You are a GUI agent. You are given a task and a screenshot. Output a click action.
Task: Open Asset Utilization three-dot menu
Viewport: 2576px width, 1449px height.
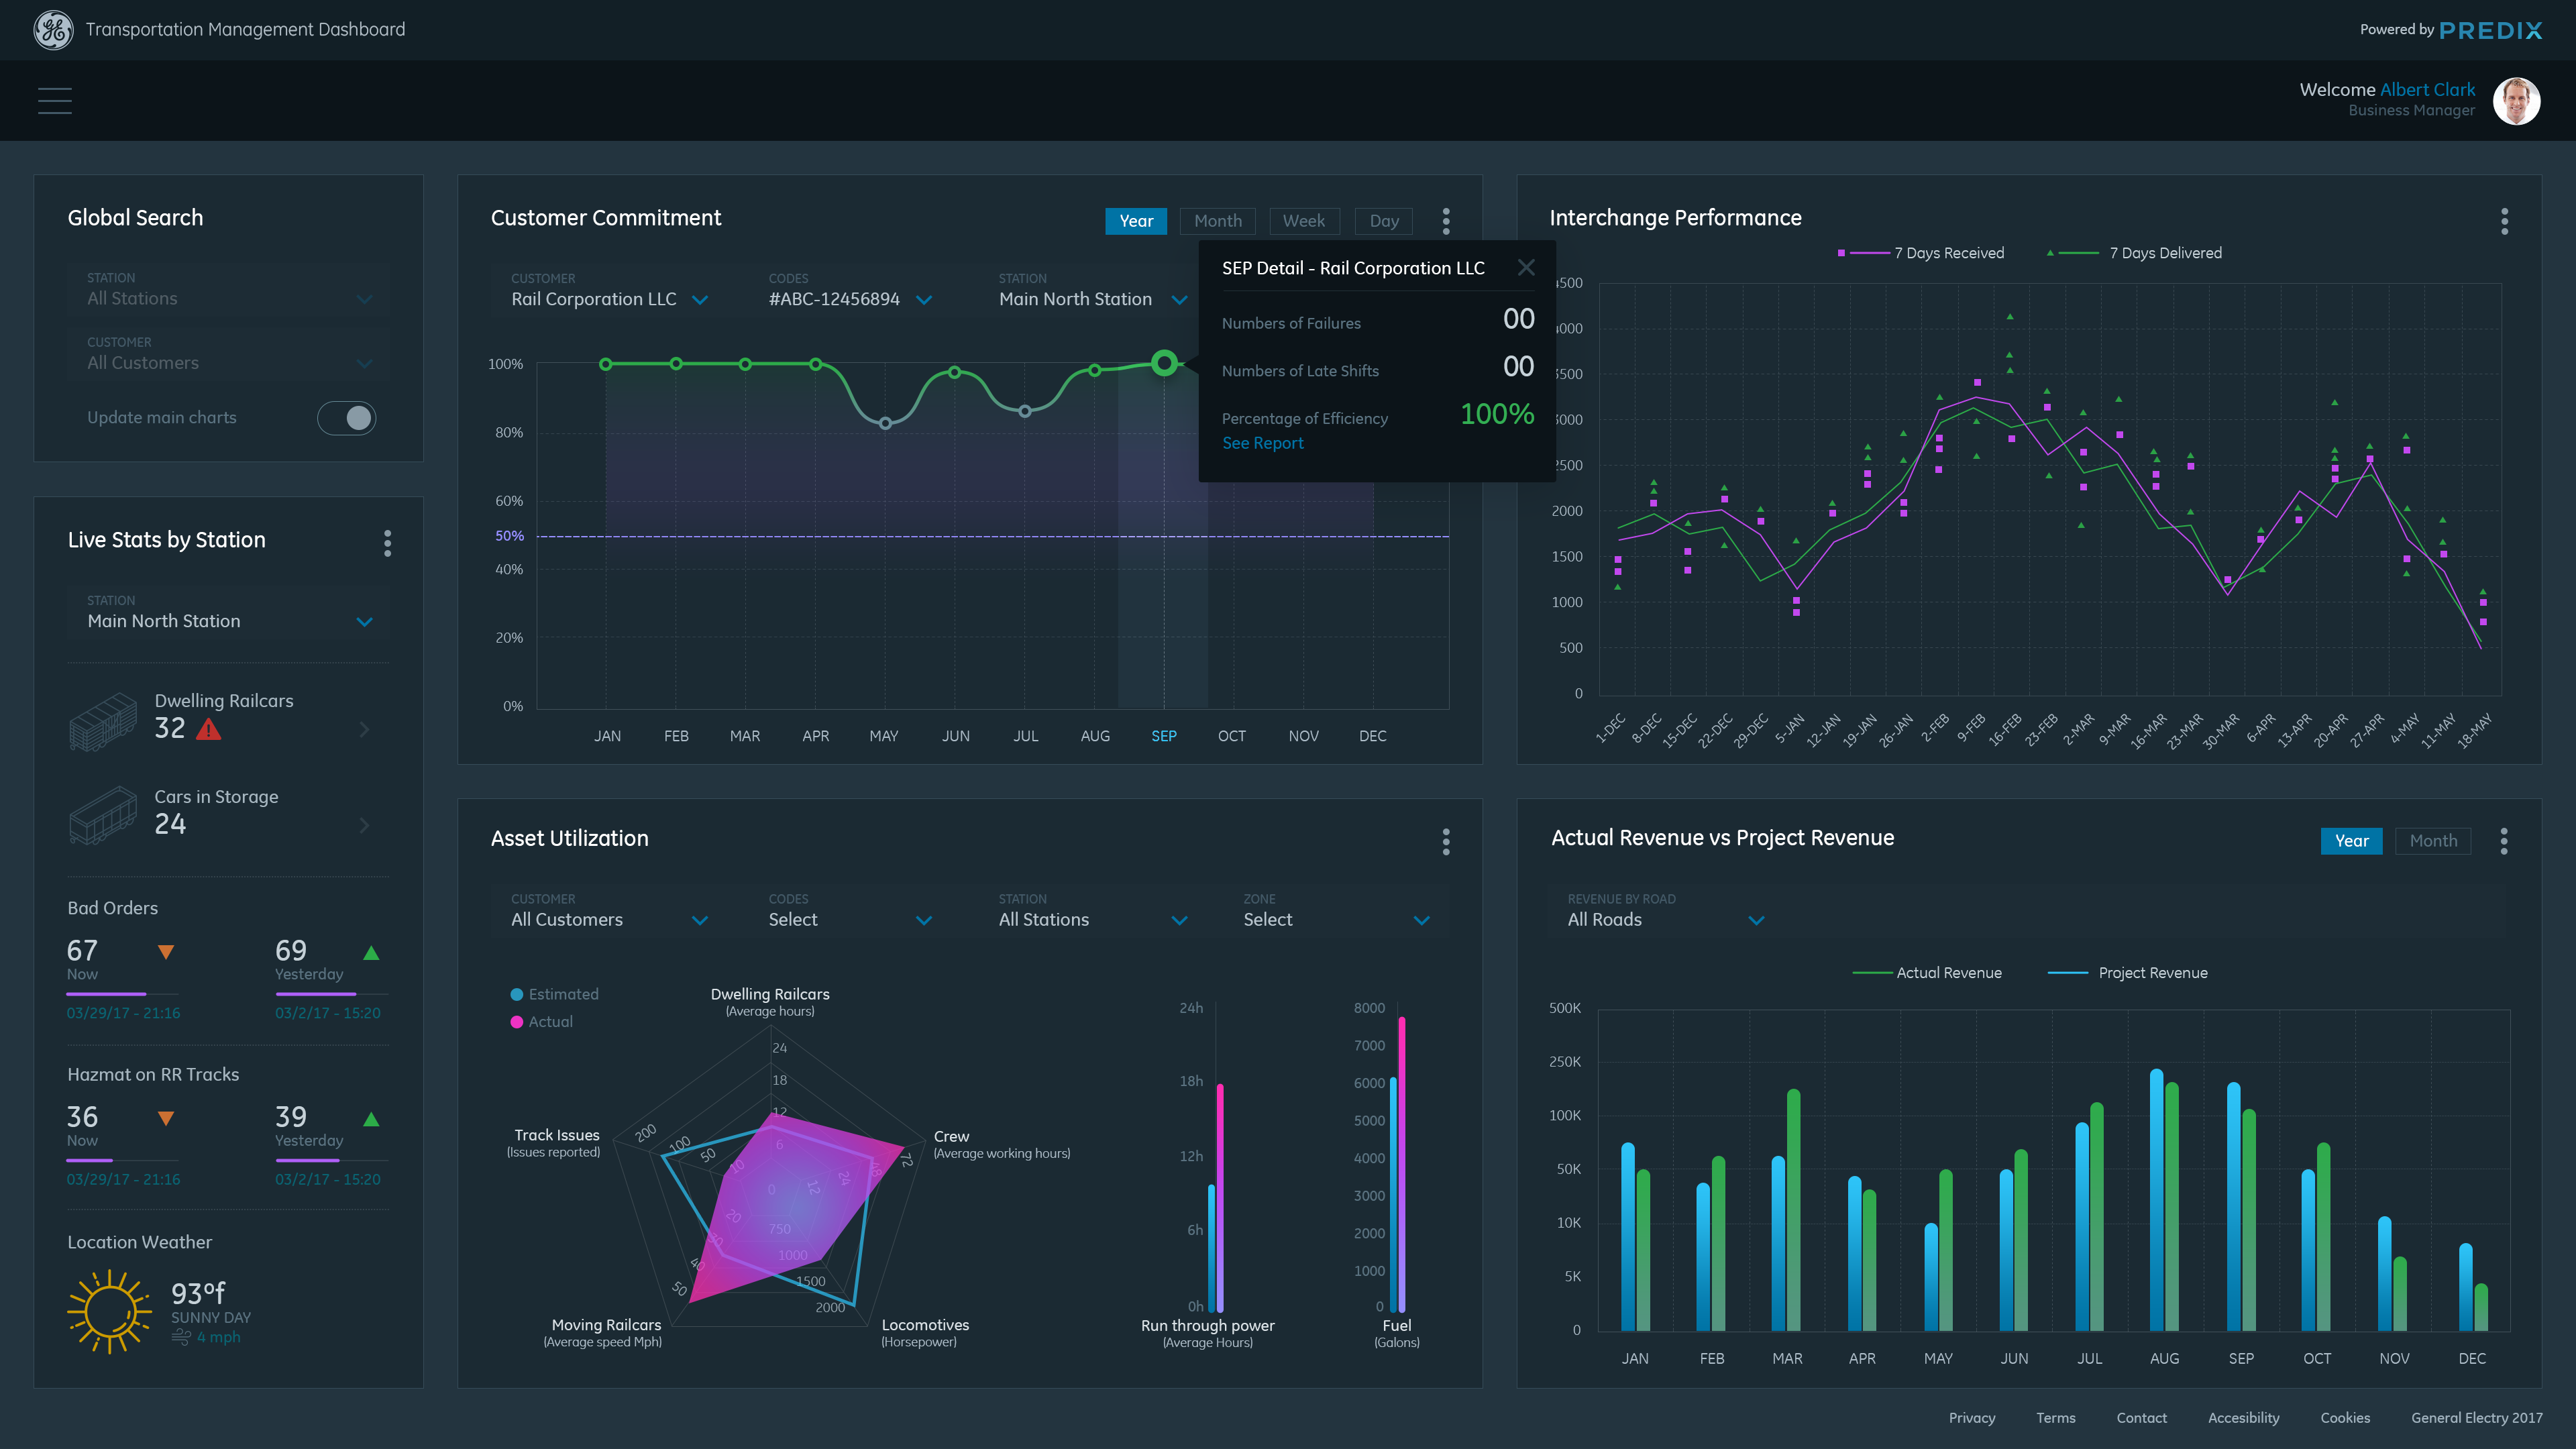(x=1445, y=841)
